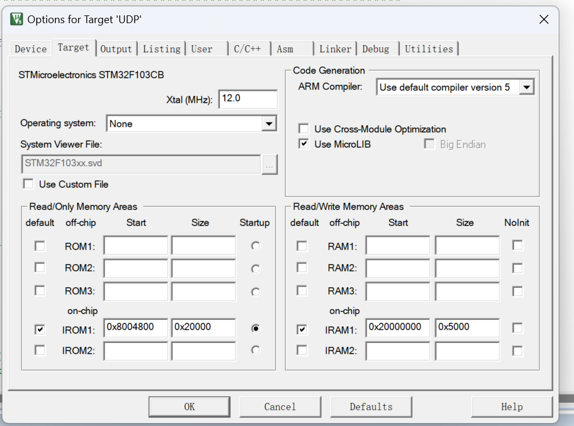This screenshot has height=426, width=574.
Task: Click the System Viewer File field
Action: (141, 164)
